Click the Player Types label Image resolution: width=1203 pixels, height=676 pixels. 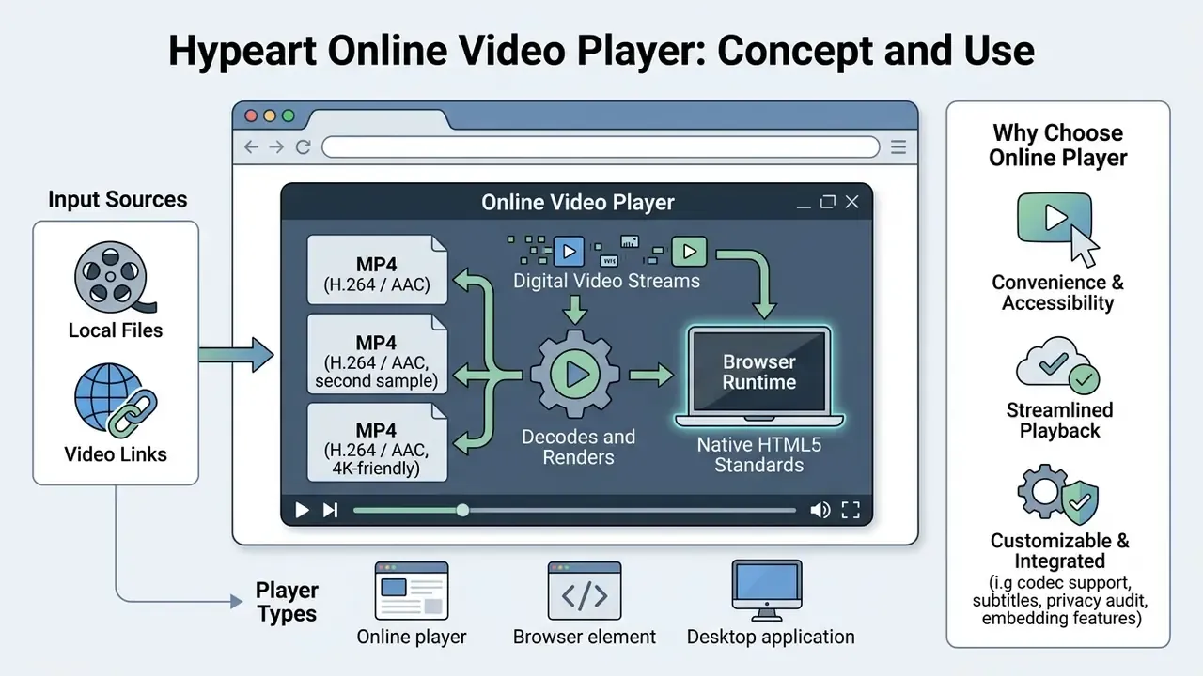pyautogui.click(x=287, y=602)
